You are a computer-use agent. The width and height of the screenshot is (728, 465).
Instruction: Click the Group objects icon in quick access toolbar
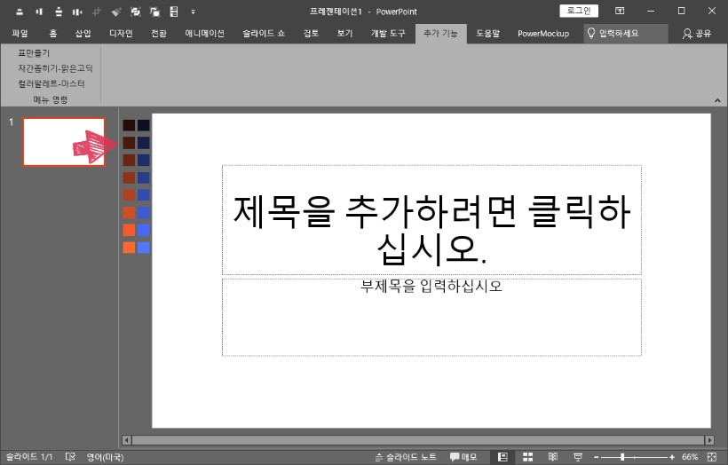(135, 12)
